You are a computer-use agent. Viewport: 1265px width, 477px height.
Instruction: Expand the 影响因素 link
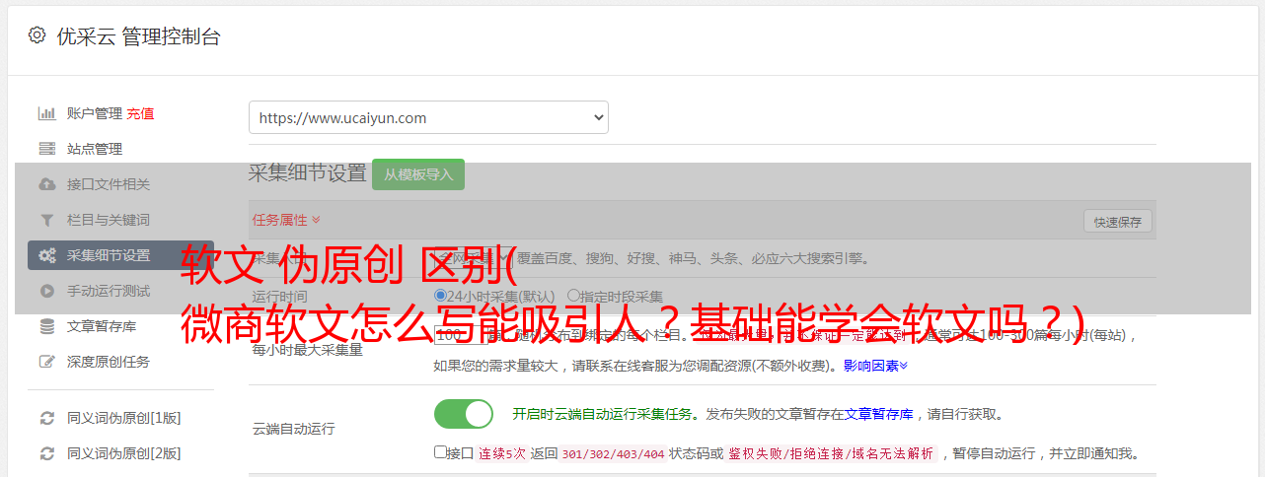(x=876, y=366)
